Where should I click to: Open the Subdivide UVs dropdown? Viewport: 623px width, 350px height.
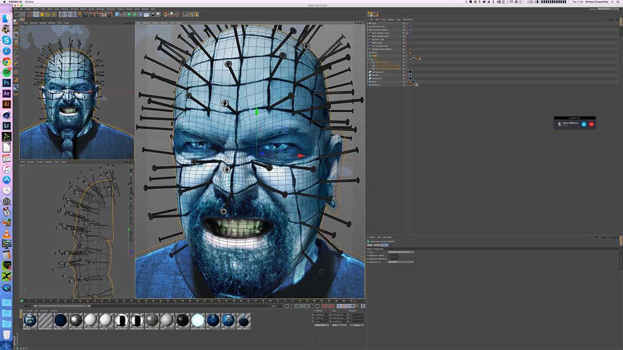[400, 262]
